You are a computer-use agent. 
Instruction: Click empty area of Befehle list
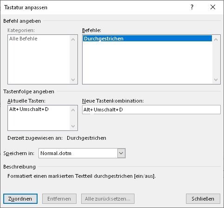[147, 63]
